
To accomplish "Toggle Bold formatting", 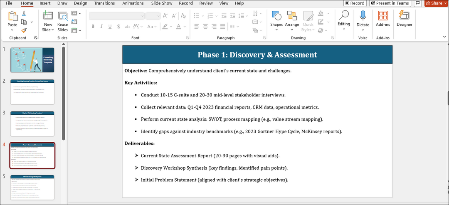I will [93, 26].
